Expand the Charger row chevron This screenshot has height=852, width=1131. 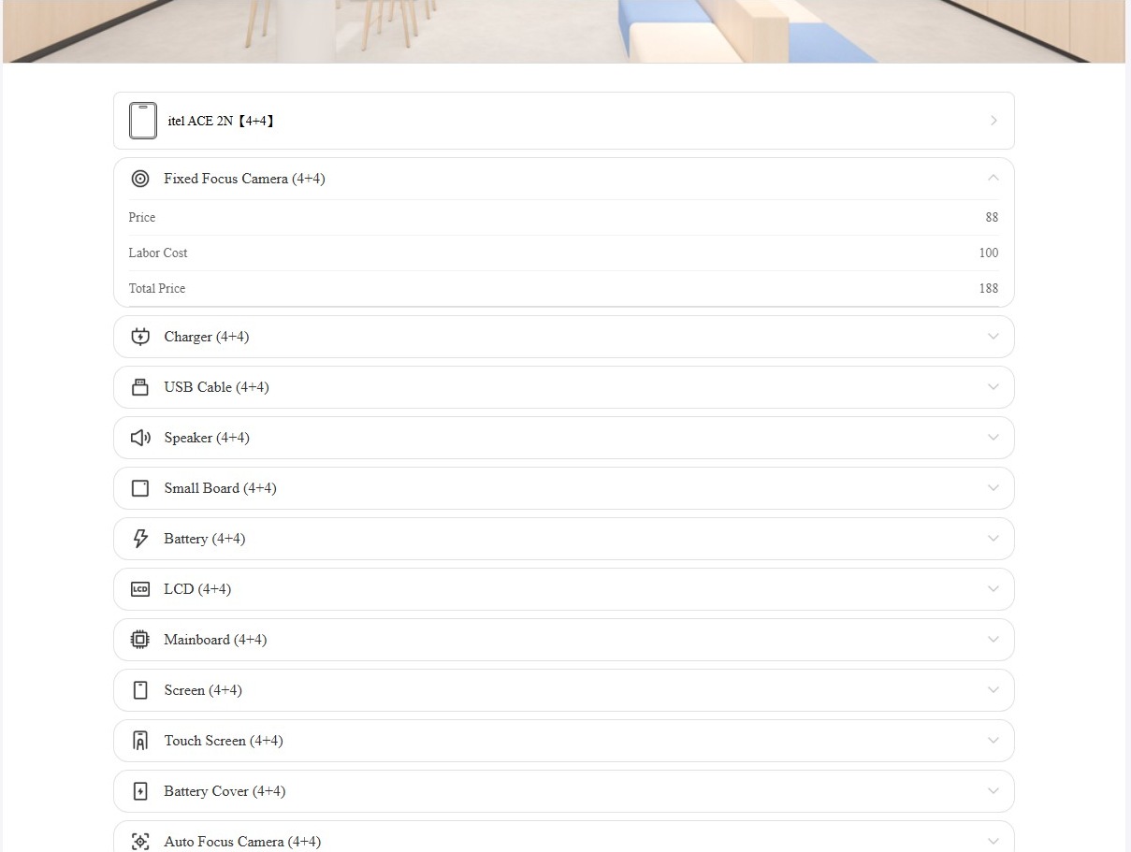click(993, 337)
